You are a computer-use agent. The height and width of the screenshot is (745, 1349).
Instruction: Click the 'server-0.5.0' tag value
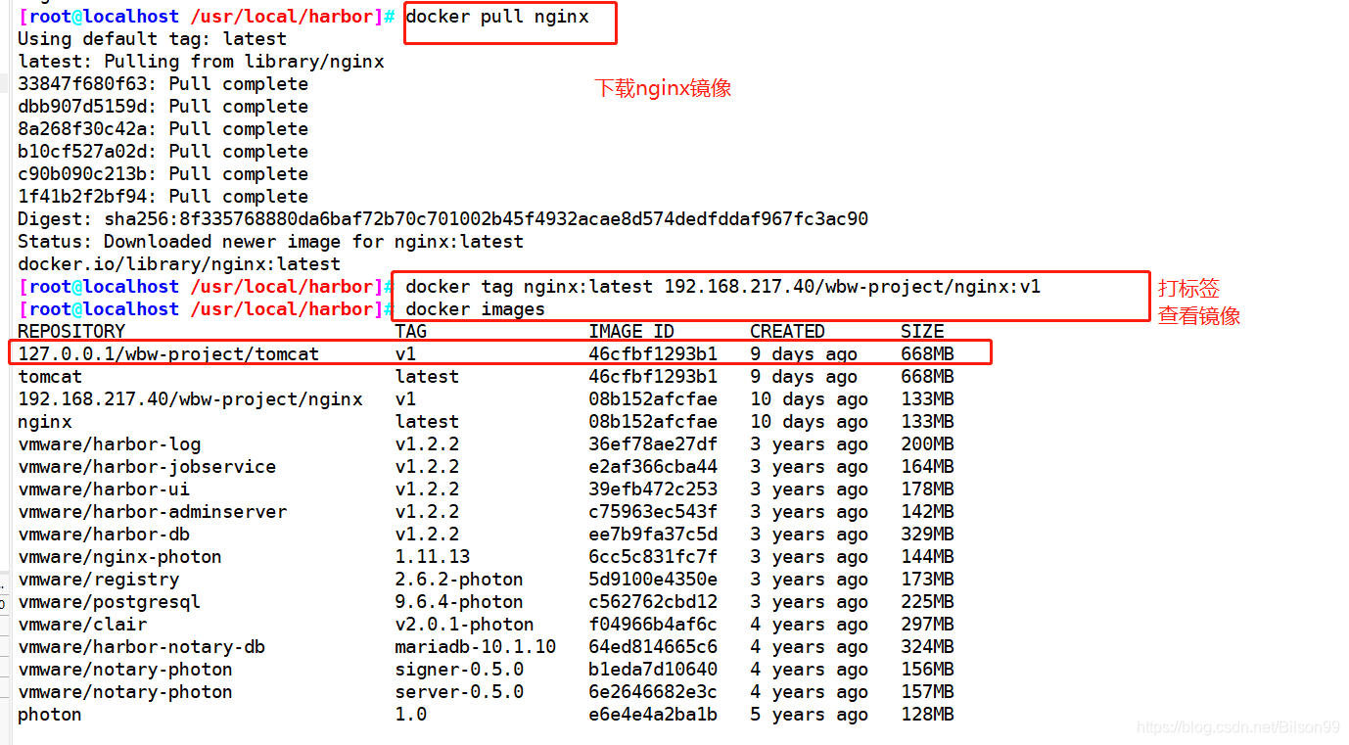coord(459,692)
